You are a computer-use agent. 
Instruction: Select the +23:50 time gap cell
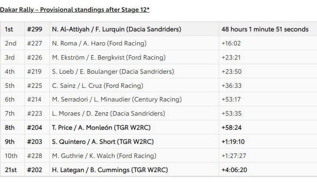tap(231, 71)
